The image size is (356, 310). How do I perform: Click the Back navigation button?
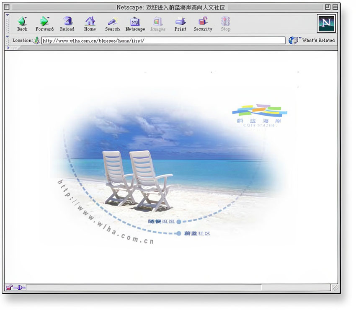click(22, 23)
